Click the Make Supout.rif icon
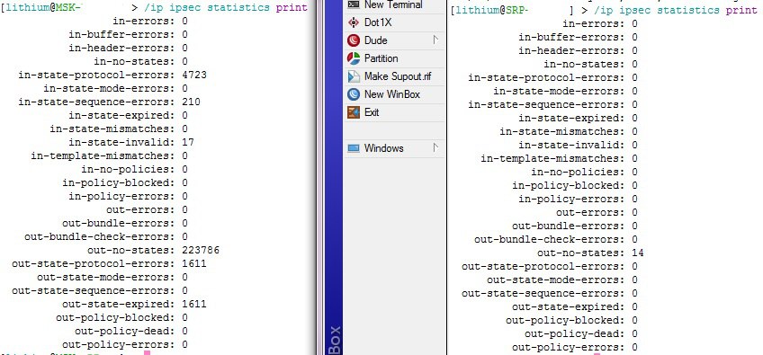The image size is (763, 355). [354, 76]
